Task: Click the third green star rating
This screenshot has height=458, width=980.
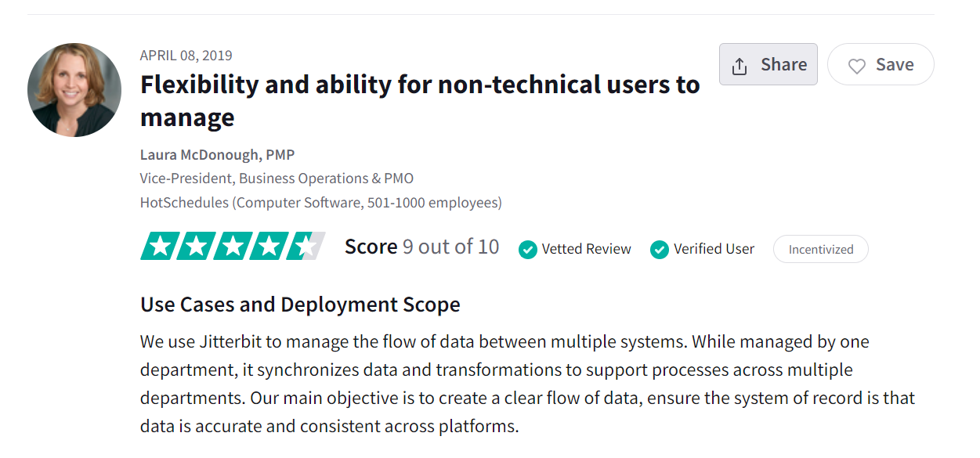Action: [233, 246]
